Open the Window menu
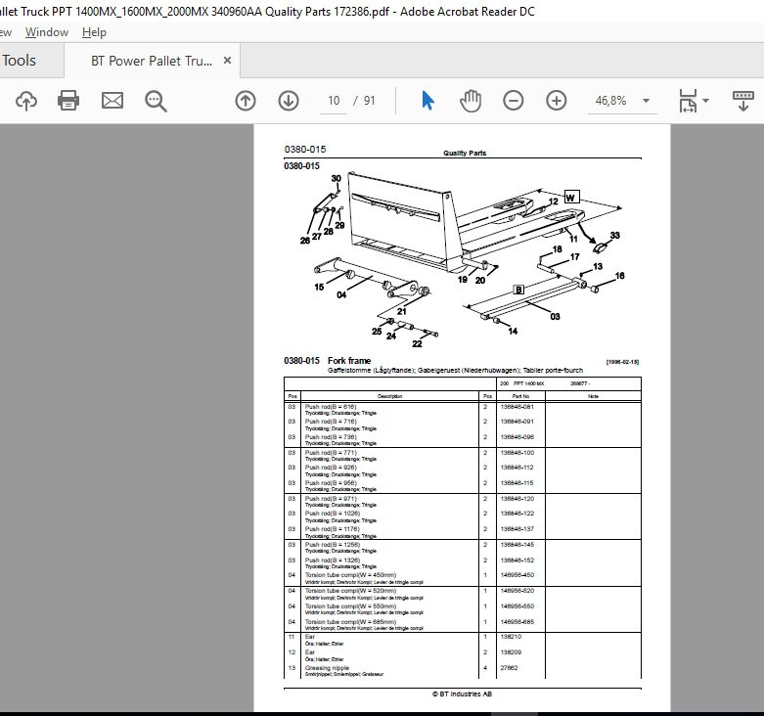The image size is (764, 716). (x=47, y=32)
